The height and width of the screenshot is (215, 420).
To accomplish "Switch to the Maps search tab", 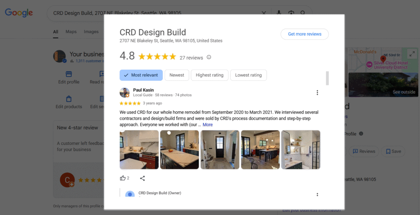I will coord(71,32).
